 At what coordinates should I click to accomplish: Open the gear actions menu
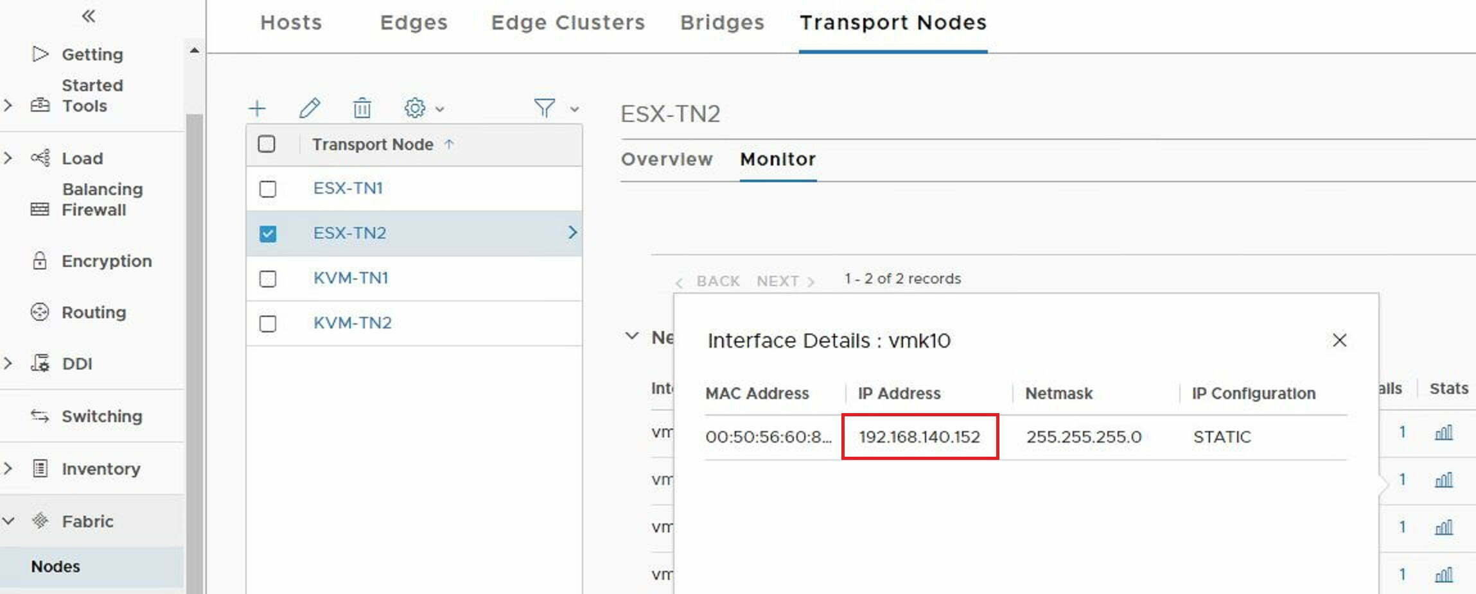click(423, 108)
